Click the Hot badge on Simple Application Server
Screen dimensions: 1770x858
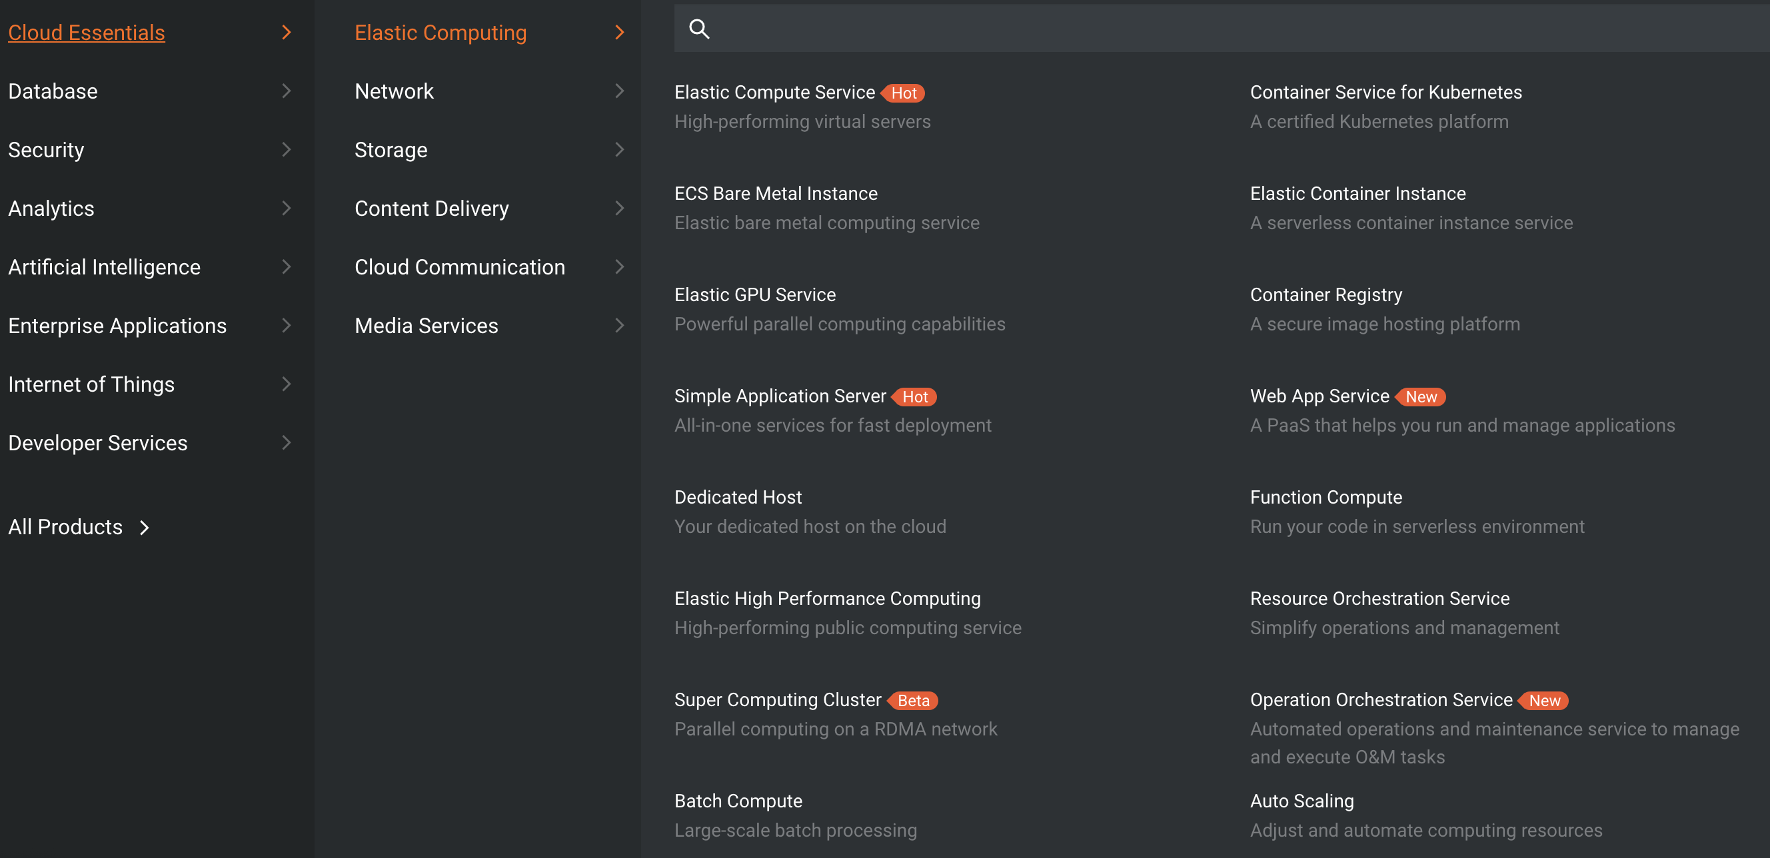point(914,396)
